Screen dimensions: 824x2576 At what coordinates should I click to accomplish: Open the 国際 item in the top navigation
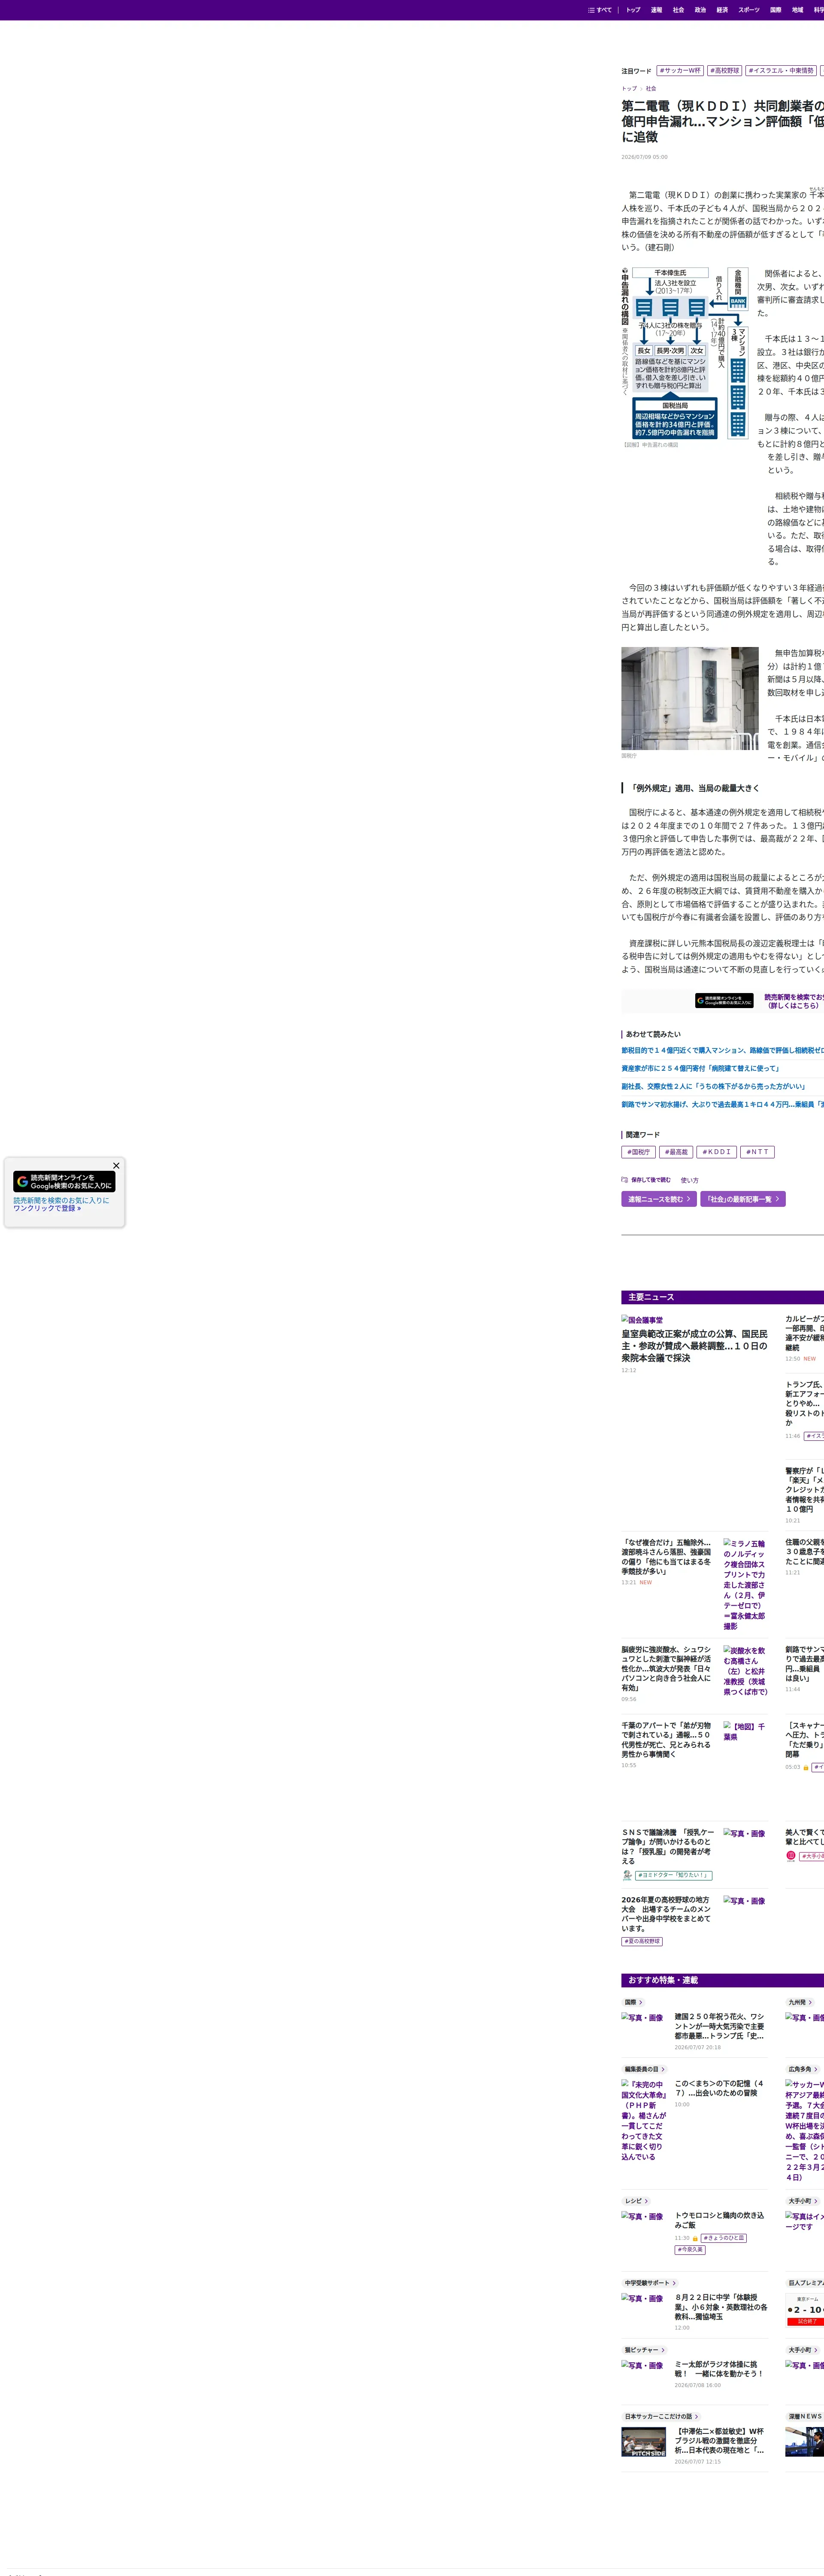[x=776, y=10]
